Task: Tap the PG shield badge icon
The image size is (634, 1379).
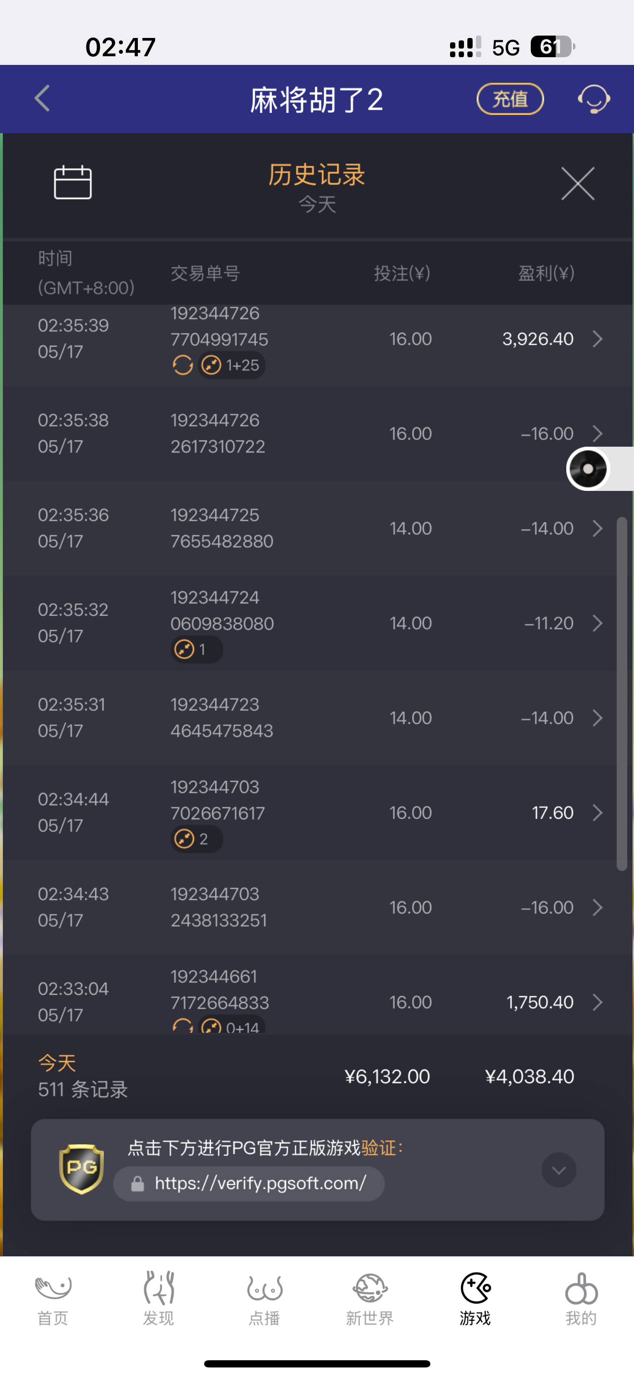Action: [x=81, y=1168]
